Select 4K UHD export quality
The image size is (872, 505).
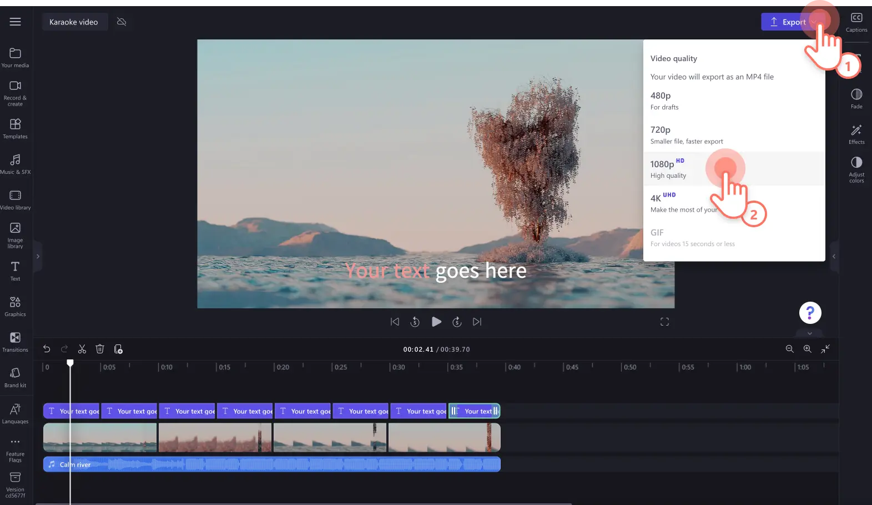coord(734,203)
